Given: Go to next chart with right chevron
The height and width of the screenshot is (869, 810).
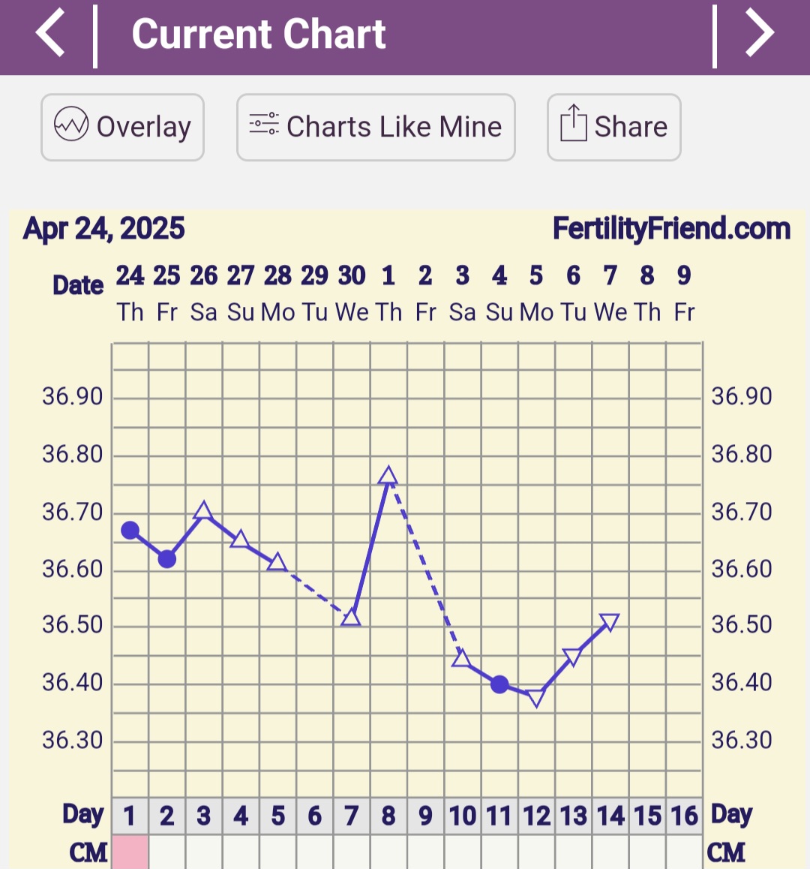Looking at the screenshot, I should coord(760,34).
